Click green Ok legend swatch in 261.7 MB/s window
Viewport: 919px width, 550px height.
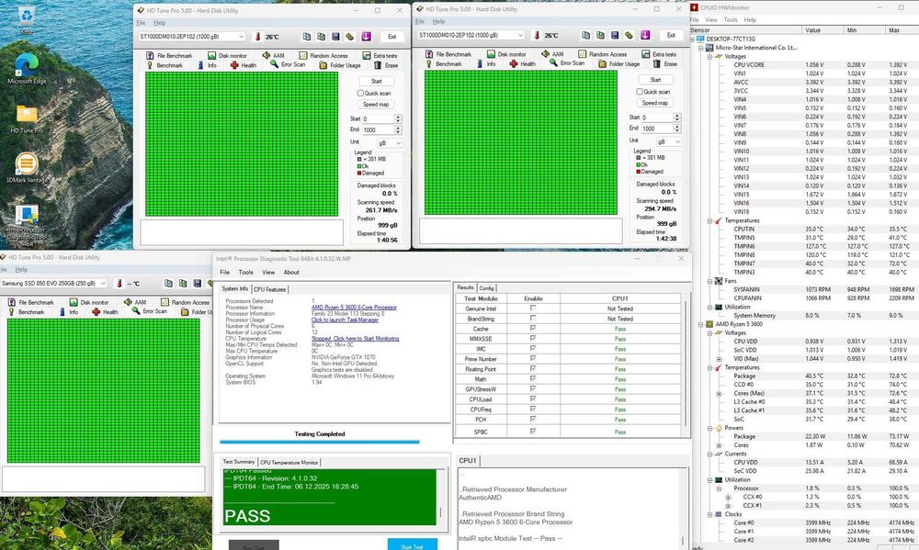tap(359, 166)
